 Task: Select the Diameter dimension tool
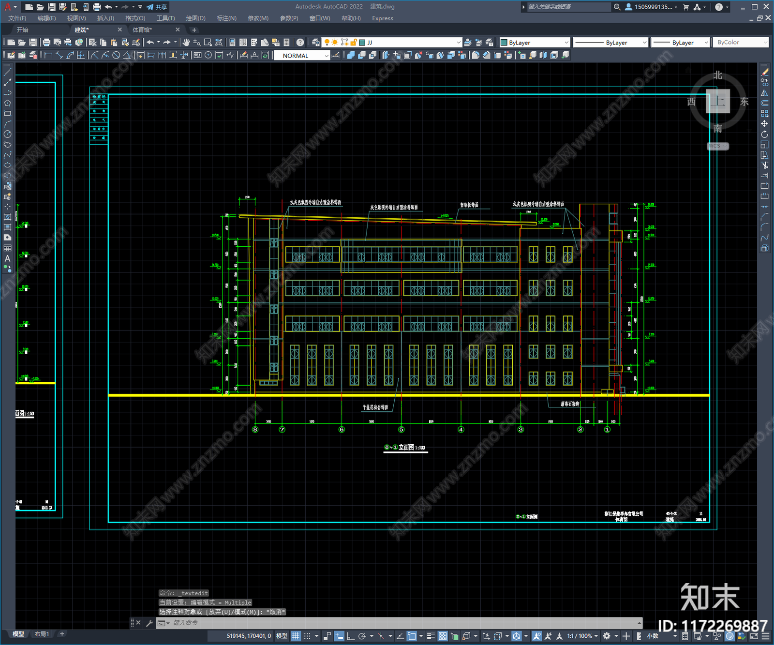coord(116,55)
